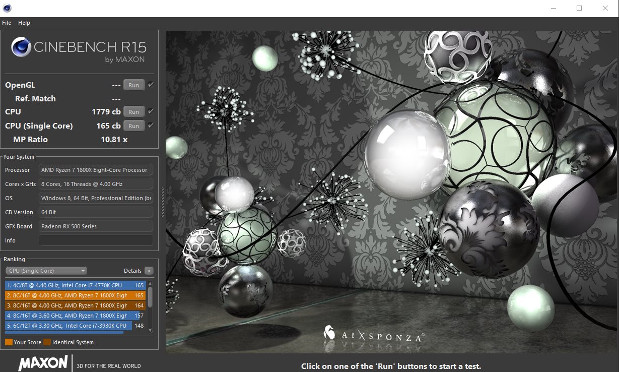
Task: Click the AIXSPONZA logo in the render
Action: coord(373,334)
